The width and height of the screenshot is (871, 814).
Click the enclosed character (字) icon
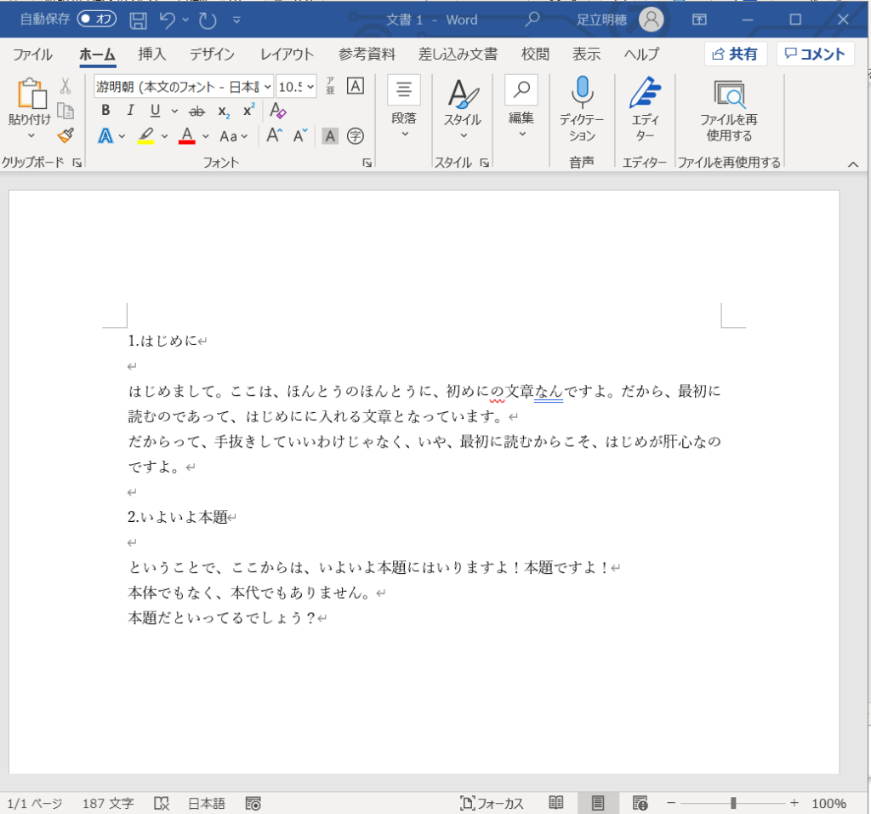click(x=356, y=135)
